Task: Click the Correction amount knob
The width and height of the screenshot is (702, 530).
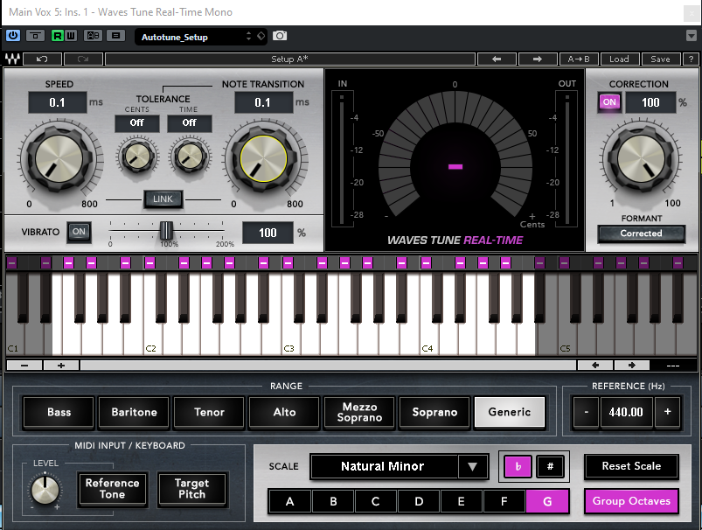Action: 641,159
